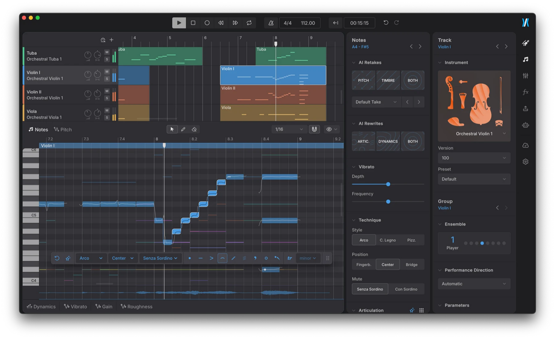Click the PITCH AI retake button
The image size is (555, 339).
pyautogui.click(x=364, y=80)
